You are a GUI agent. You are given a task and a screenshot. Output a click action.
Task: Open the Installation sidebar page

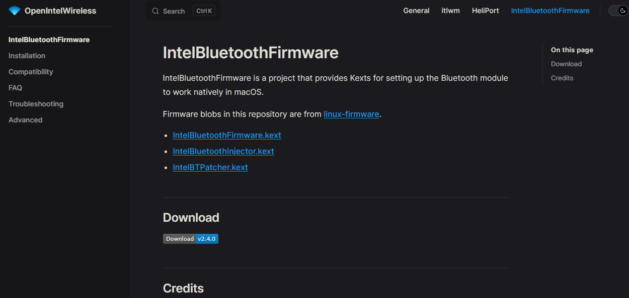27,56
